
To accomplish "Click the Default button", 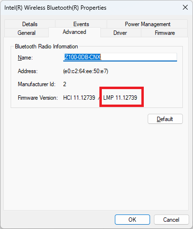I will click(165, 119).
